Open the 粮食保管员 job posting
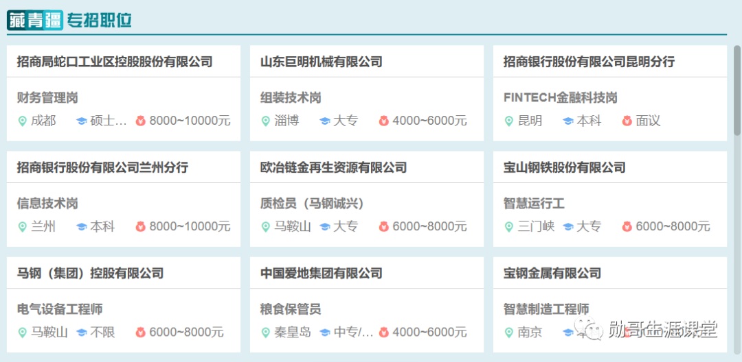Viewport: 742px width, 362px height. 291,310
